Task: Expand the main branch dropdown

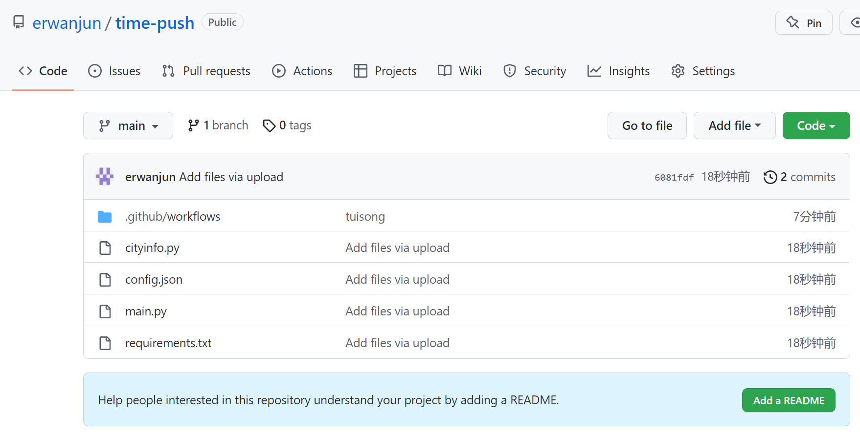Action: pyautogui.click(x=128, y=125)
